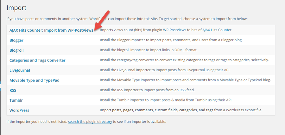Open the Tumblr importer link
The image size is (285, 135).
tap(16, 100)
